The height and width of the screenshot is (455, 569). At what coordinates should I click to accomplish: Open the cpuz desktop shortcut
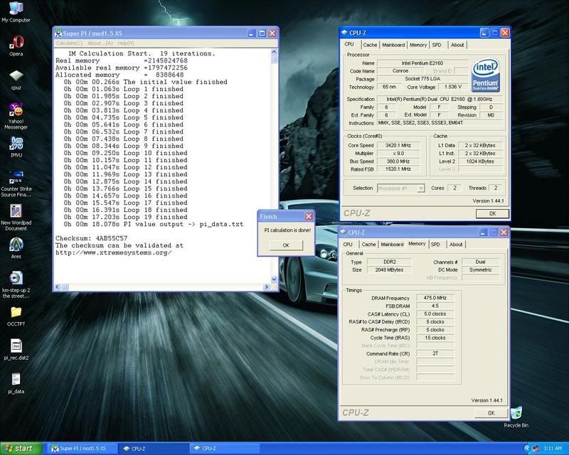tap(15, 75)
